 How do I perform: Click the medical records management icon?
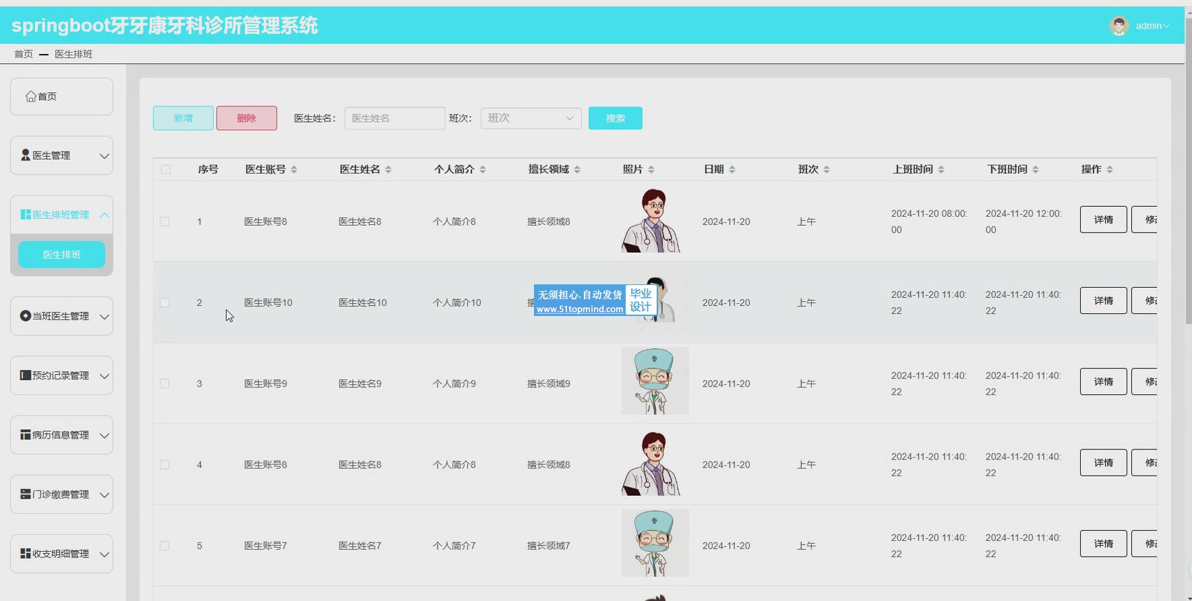pos(26,435)
